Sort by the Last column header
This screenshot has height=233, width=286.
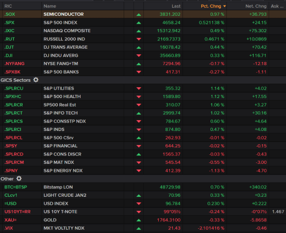tap(176, 6)
